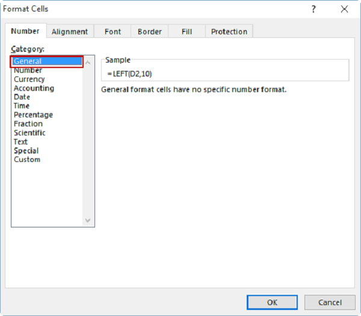Choose the Custom category
Viewport: 361px width, 316px height.
pyautogui.click(x=27, y=160)
